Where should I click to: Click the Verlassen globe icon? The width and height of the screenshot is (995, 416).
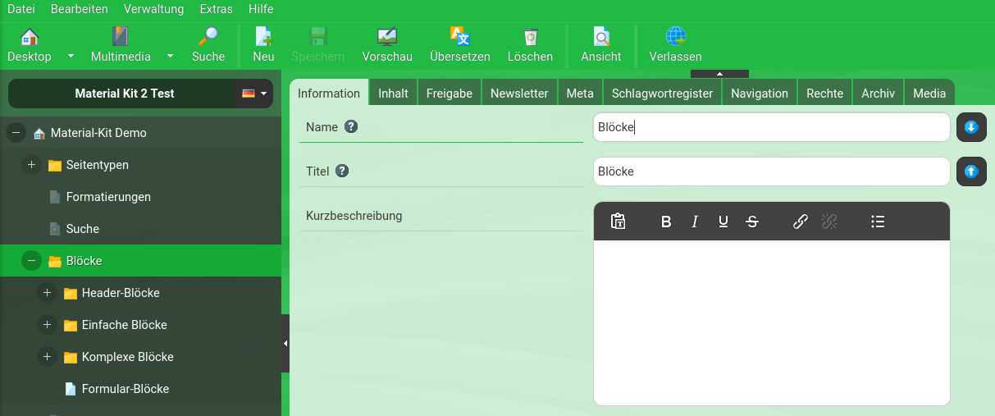675,38
